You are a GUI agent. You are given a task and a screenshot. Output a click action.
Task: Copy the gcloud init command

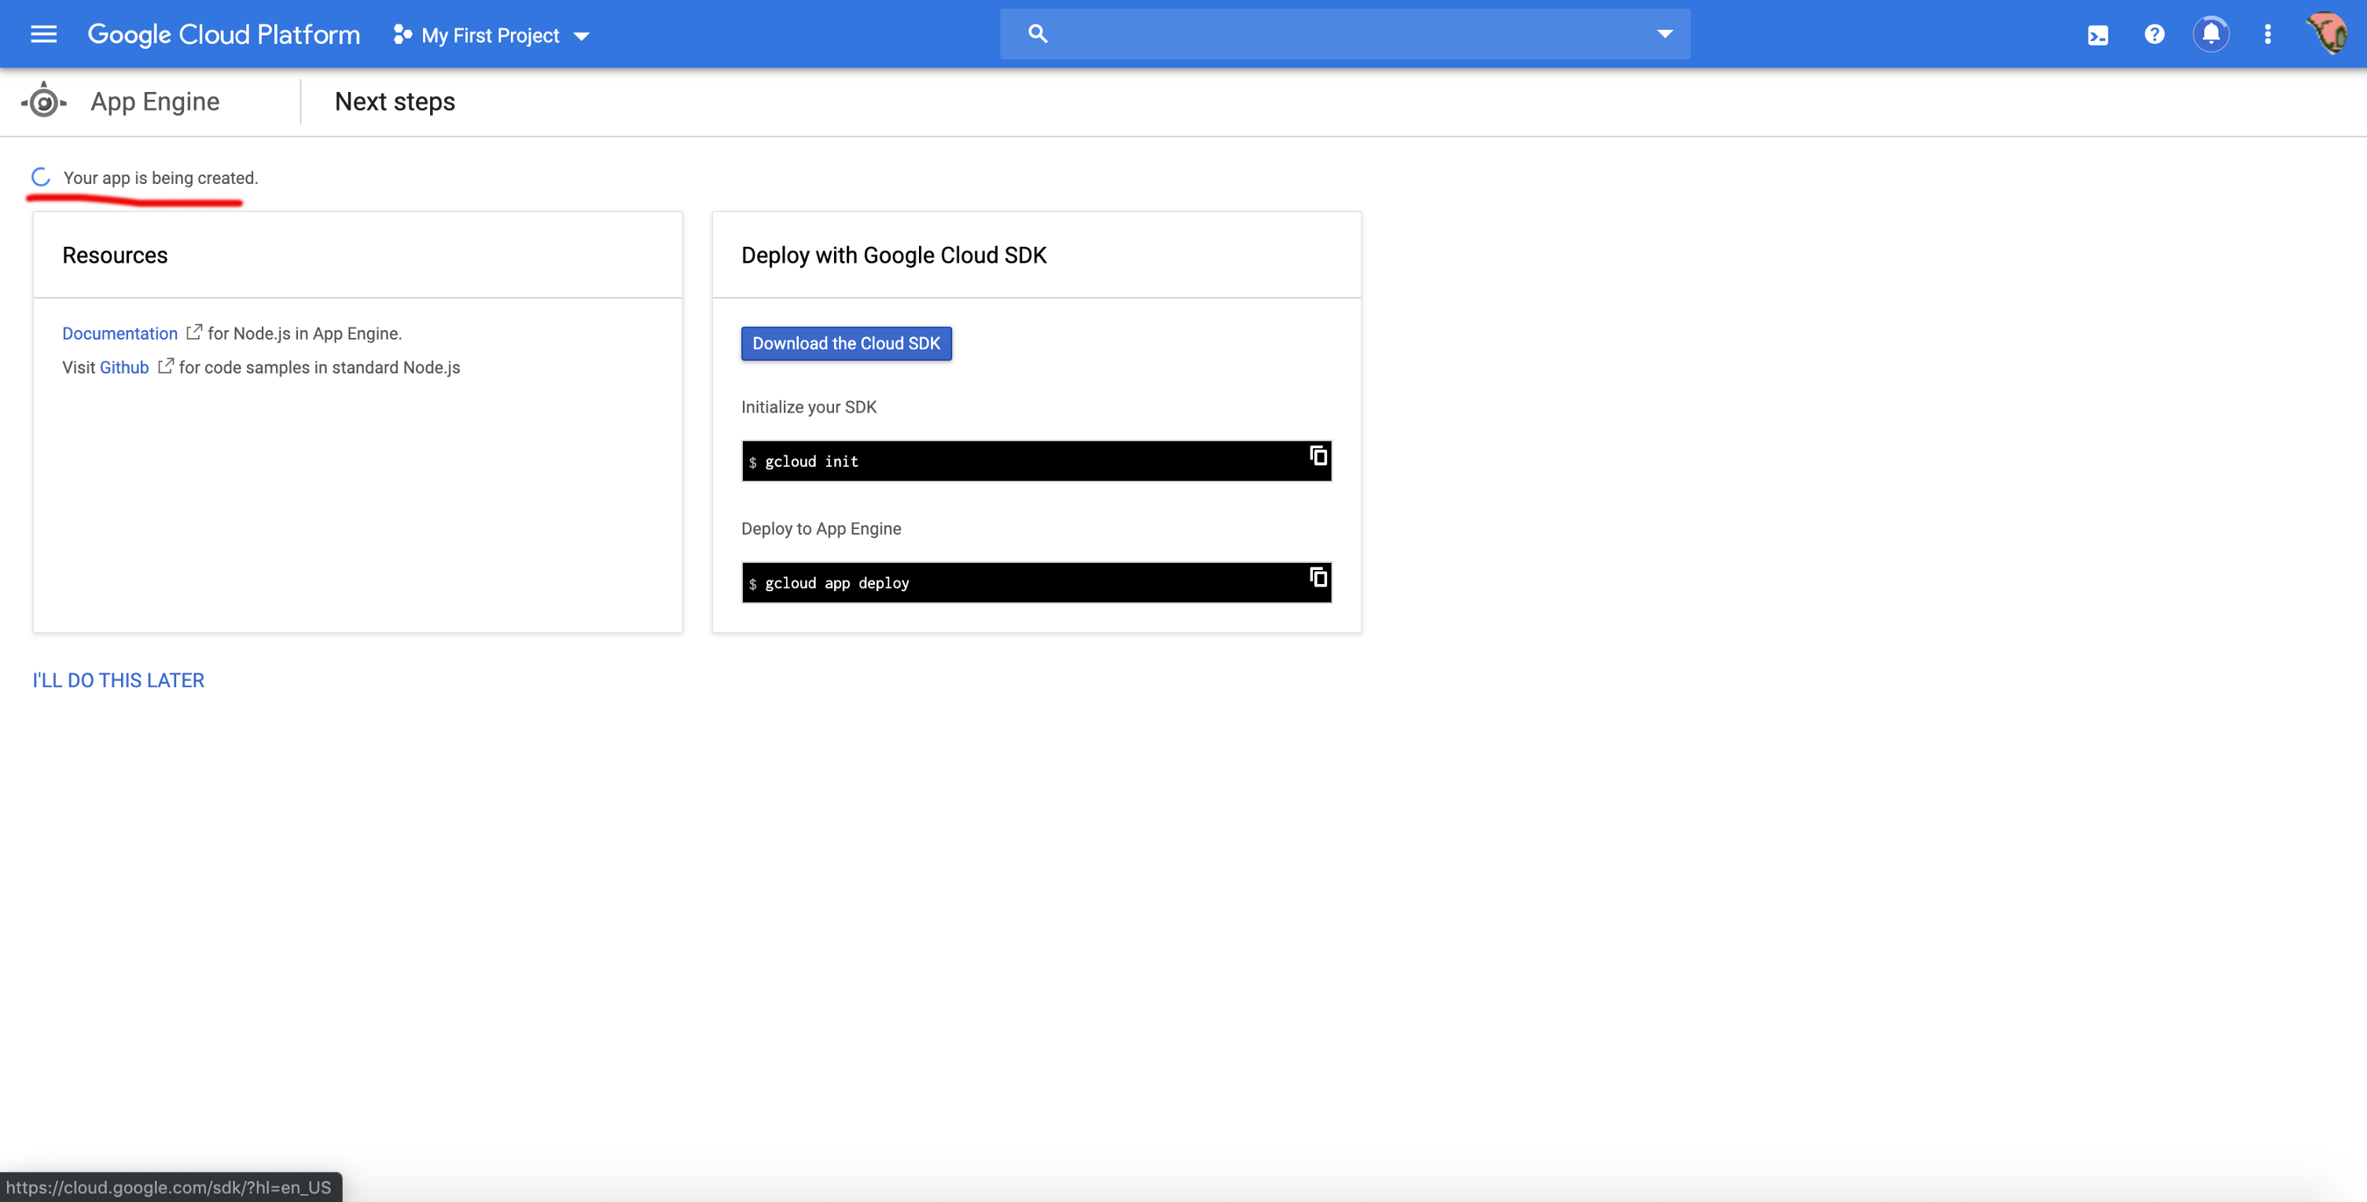click(1318, 456)
